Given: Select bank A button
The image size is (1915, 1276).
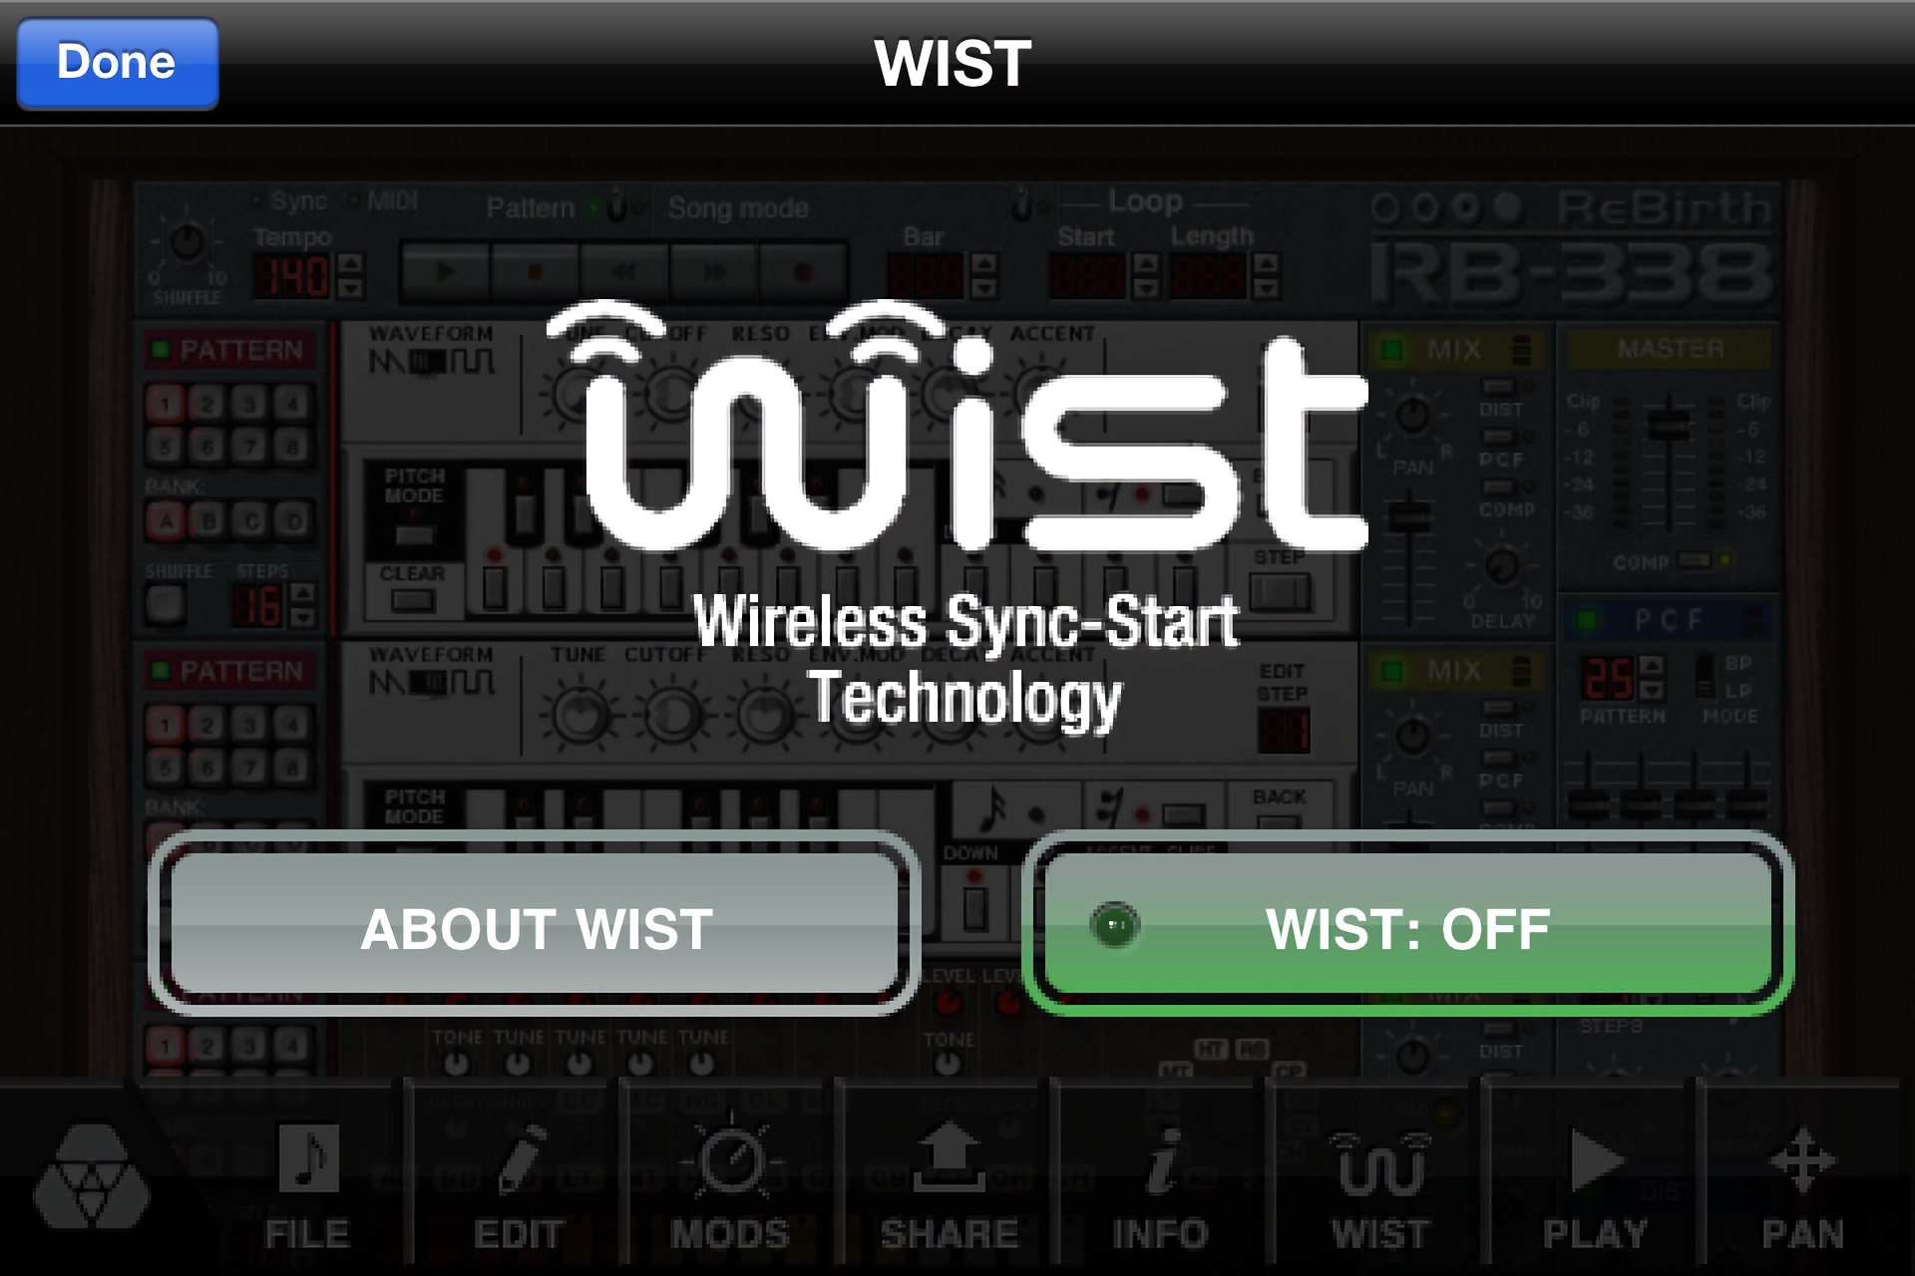Looking at the screenshot, I should tap(166, 521).
